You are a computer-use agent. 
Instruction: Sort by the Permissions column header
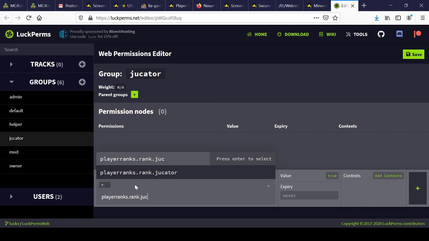(x=111, y=126)
